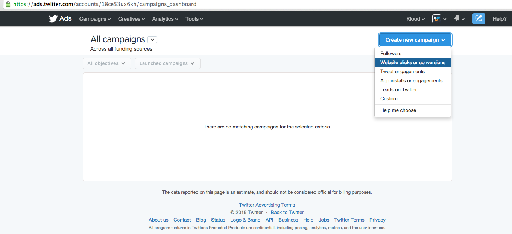The height and width of the screenshot is (234, 512).
Task: Toggle the All campaigns chevron selector
Action: (x=152, y=40)
